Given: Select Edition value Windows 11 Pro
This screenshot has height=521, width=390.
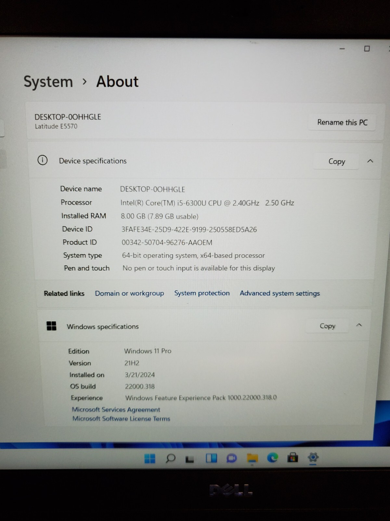Looking at the screenshot, I should coord(148,351).
